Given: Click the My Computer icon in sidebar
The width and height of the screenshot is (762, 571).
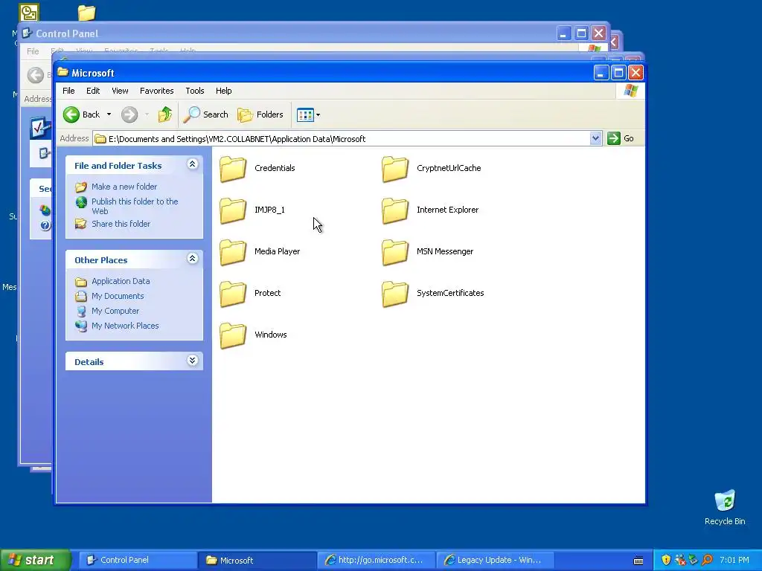Looking at the screenshot, I should (81, 311).
